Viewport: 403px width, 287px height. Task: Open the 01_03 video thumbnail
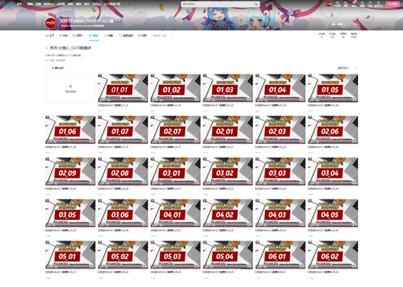point(228,88)
